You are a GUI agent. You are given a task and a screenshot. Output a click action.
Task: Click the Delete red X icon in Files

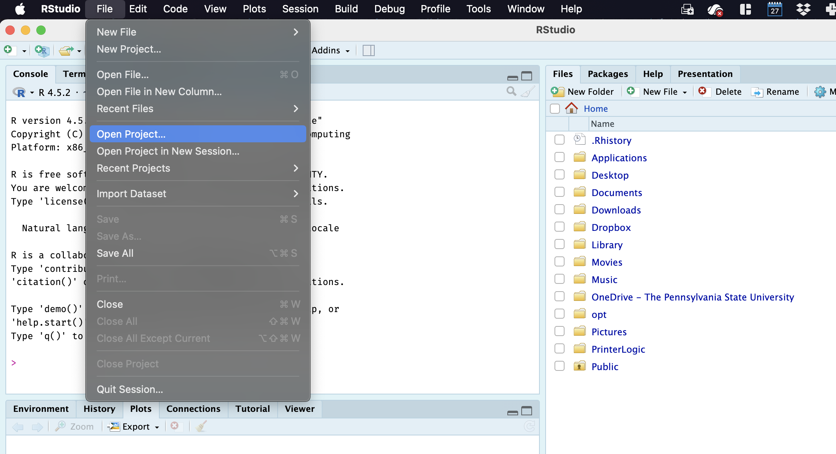(x=702, y=91)
